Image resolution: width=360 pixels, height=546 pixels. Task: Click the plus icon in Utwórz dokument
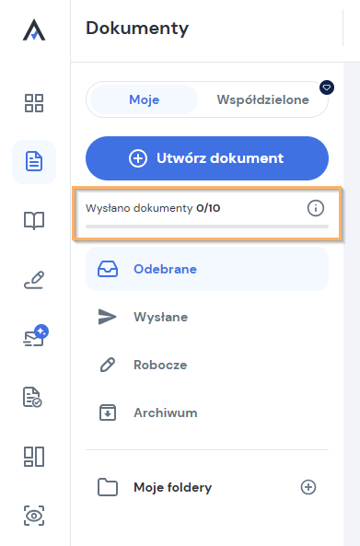coord(138,158)
